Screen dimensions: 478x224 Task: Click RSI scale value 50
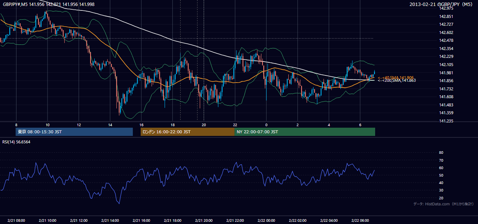coord(441,175)
